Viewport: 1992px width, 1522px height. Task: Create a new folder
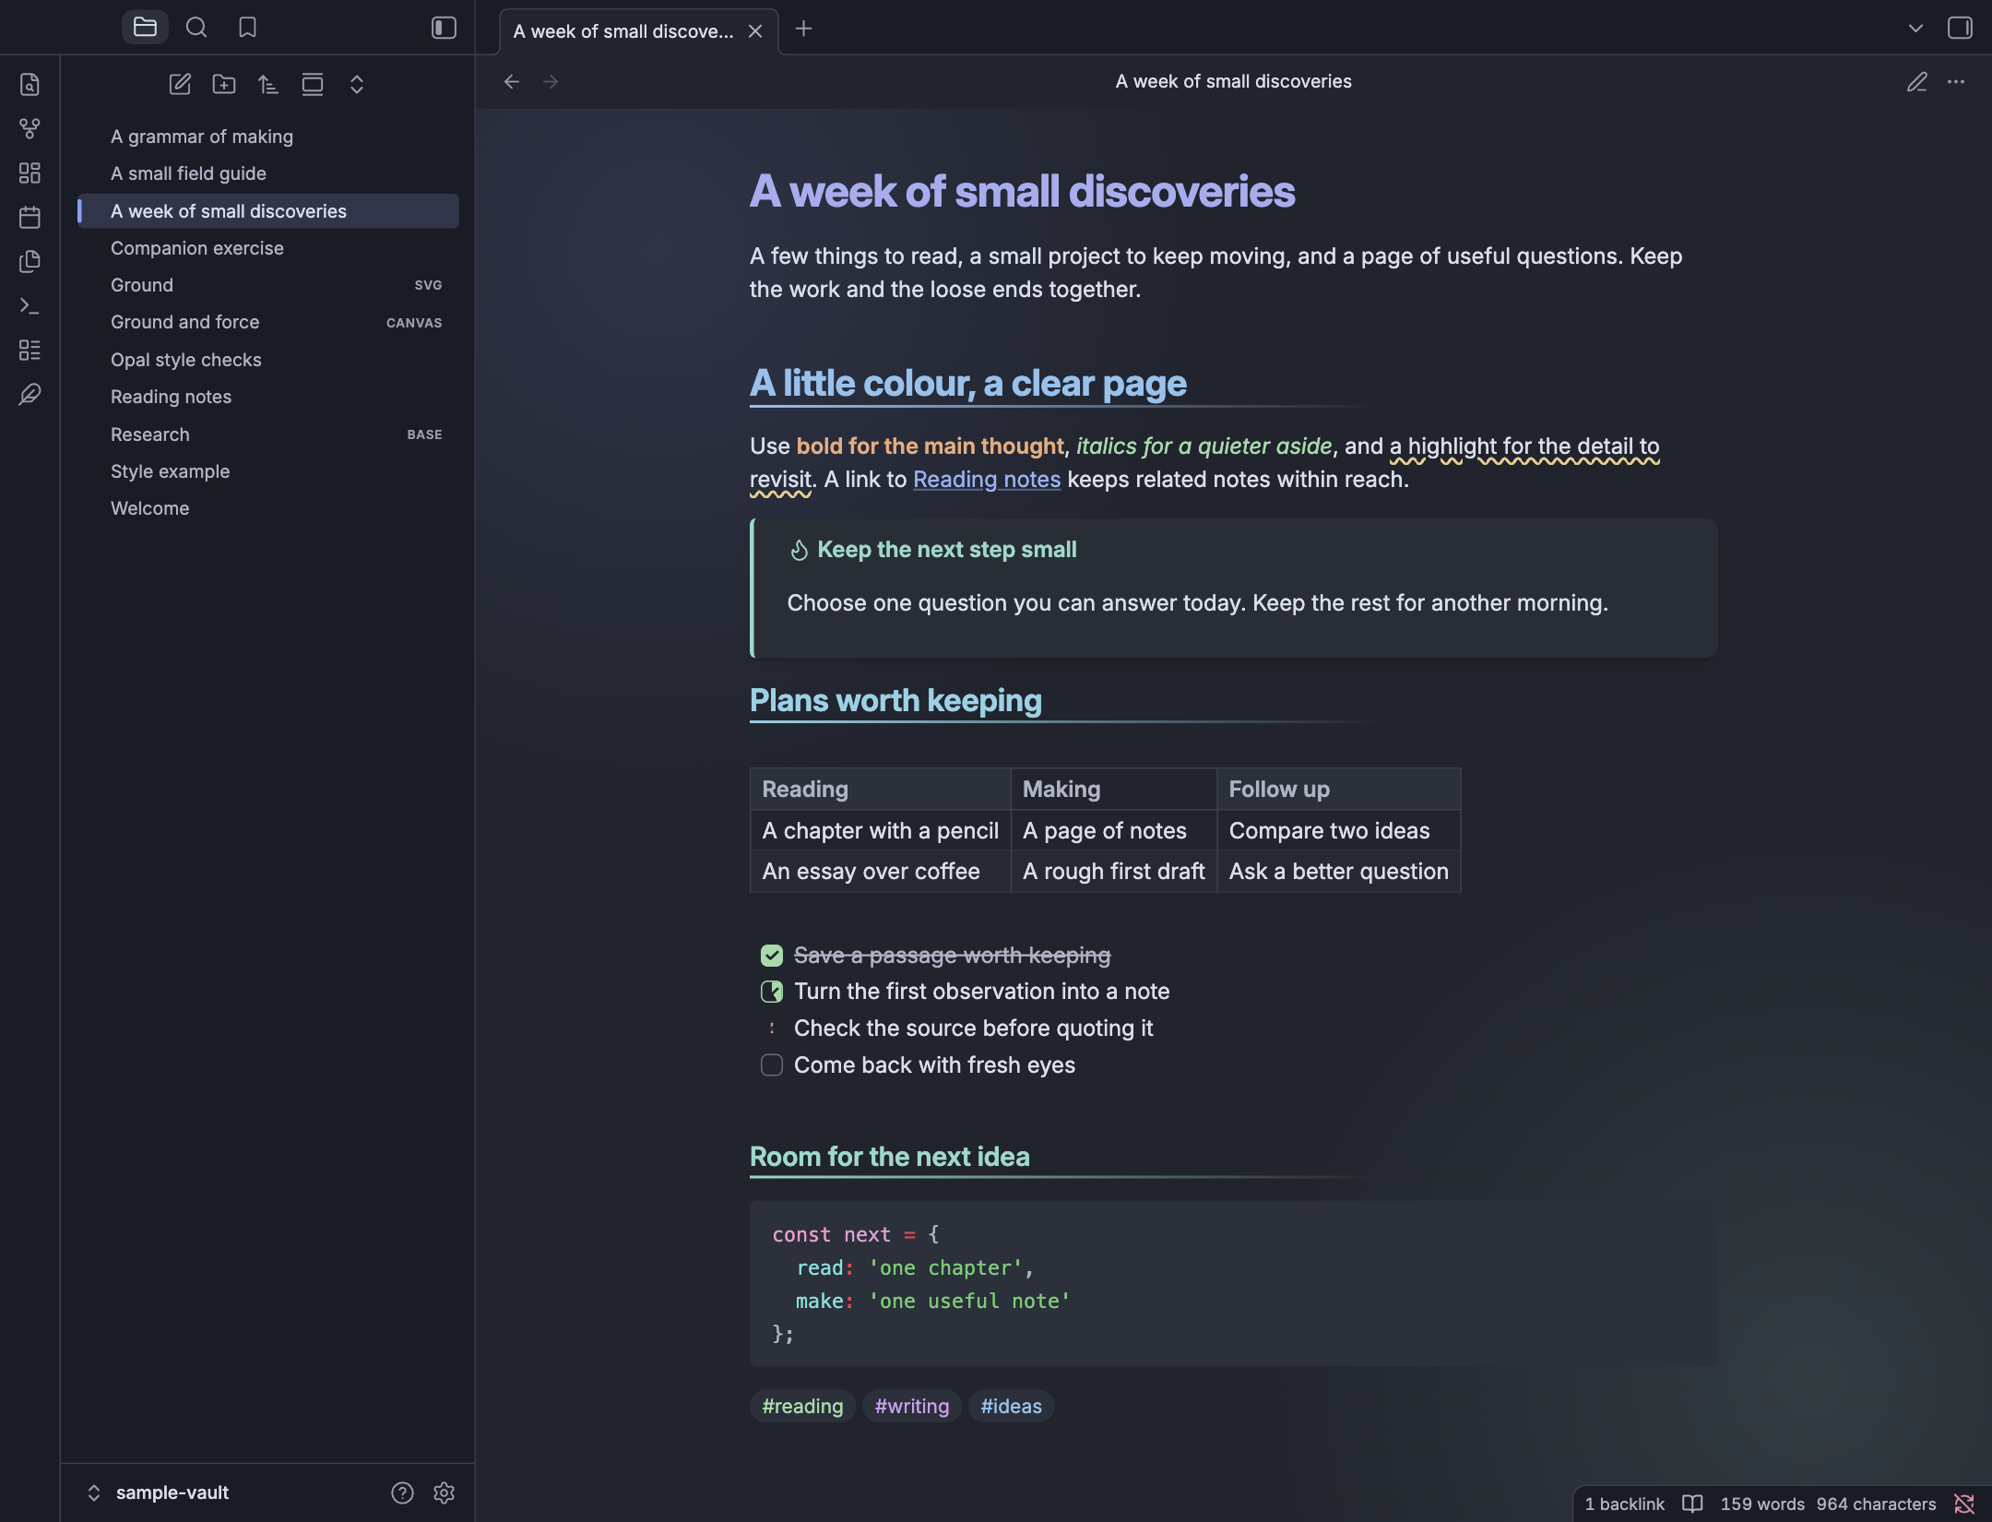click(224, 85)
